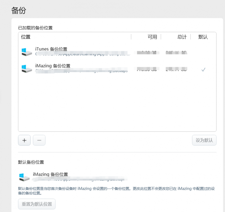Viewport: 225px width, 212px height.
Task: Click the 已加载的备份位置 section label
Action: coord(35,28)
